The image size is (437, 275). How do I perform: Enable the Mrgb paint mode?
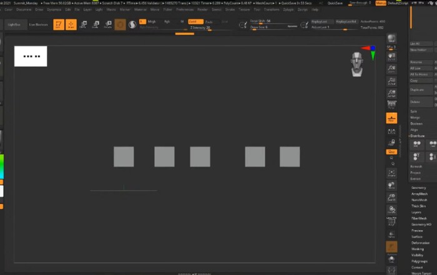pyautogui.click(x=152, y=21)
